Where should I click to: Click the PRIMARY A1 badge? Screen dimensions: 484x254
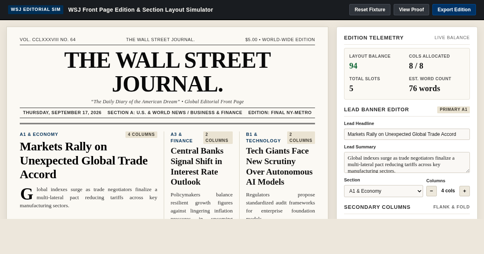click(453, 110)
